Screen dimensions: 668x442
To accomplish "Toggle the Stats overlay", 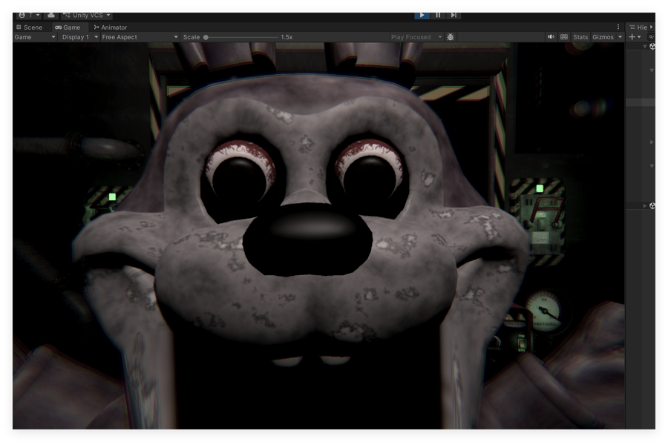I will 580,37.
